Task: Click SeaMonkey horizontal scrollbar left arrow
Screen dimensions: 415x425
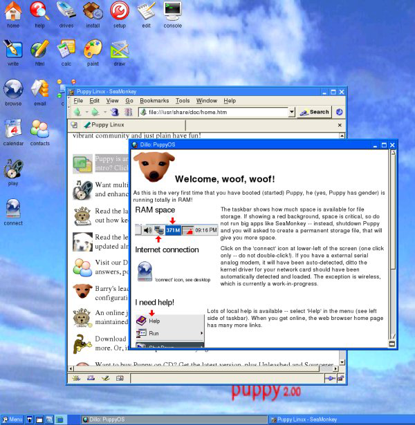Action: [x=71, y=368]
